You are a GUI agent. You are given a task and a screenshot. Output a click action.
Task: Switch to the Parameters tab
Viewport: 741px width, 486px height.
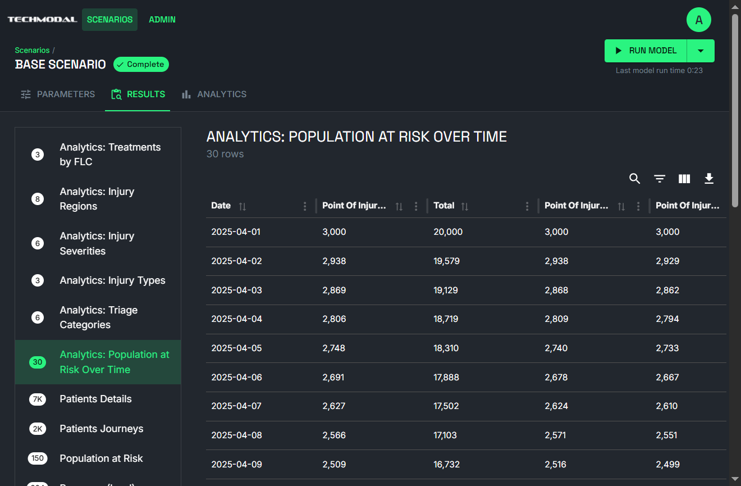coord(58,94)
